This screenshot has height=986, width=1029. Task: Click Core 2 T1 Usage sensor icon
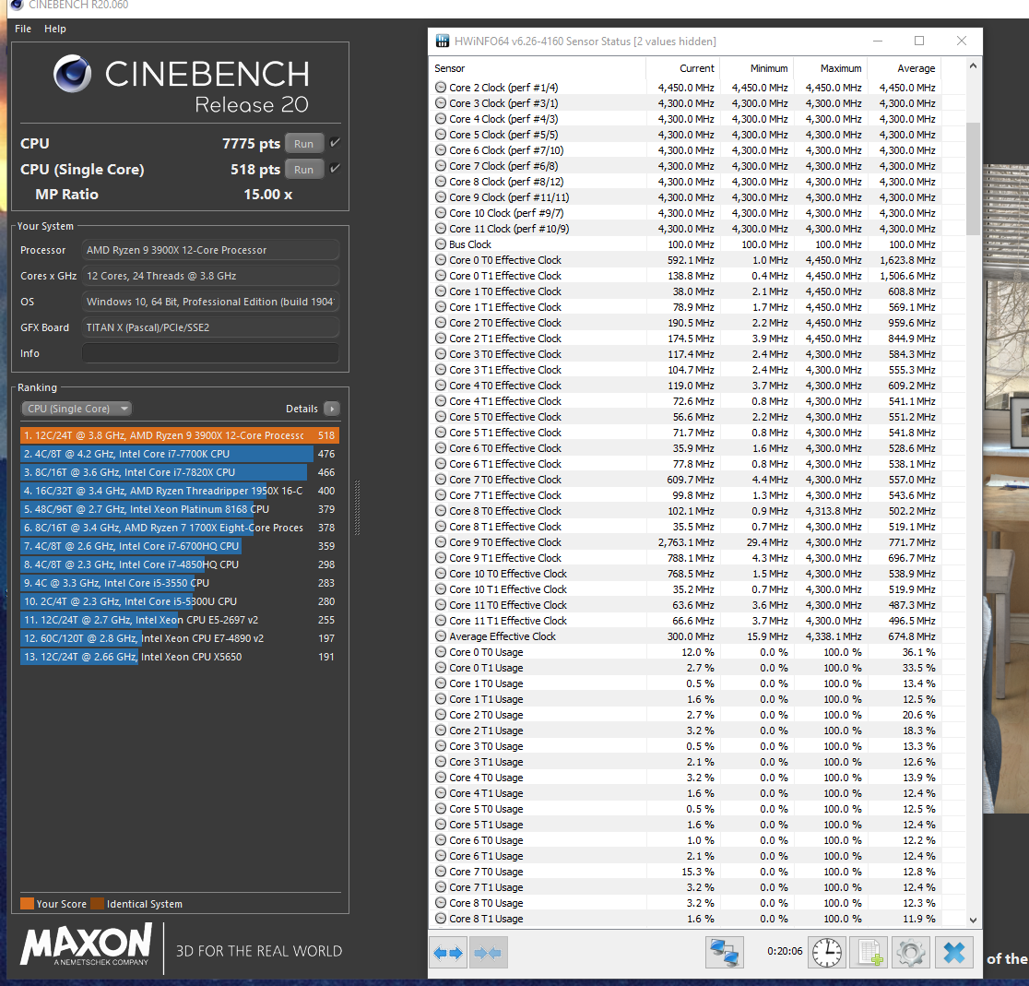pos(441,731)
